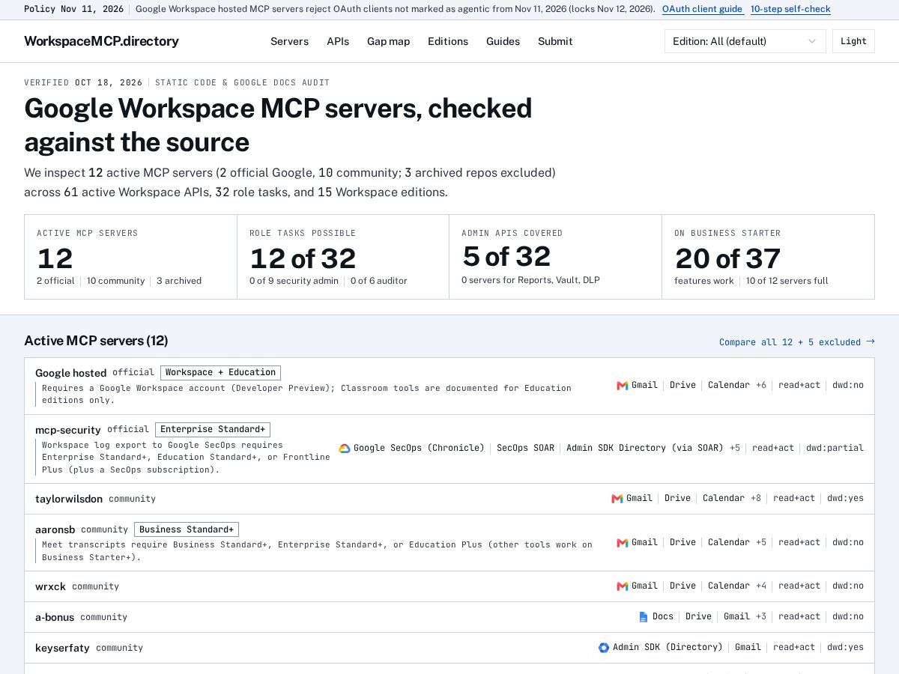Click +8 in taylorwilsdon row
899x674 pixels.
pos(756,498)
